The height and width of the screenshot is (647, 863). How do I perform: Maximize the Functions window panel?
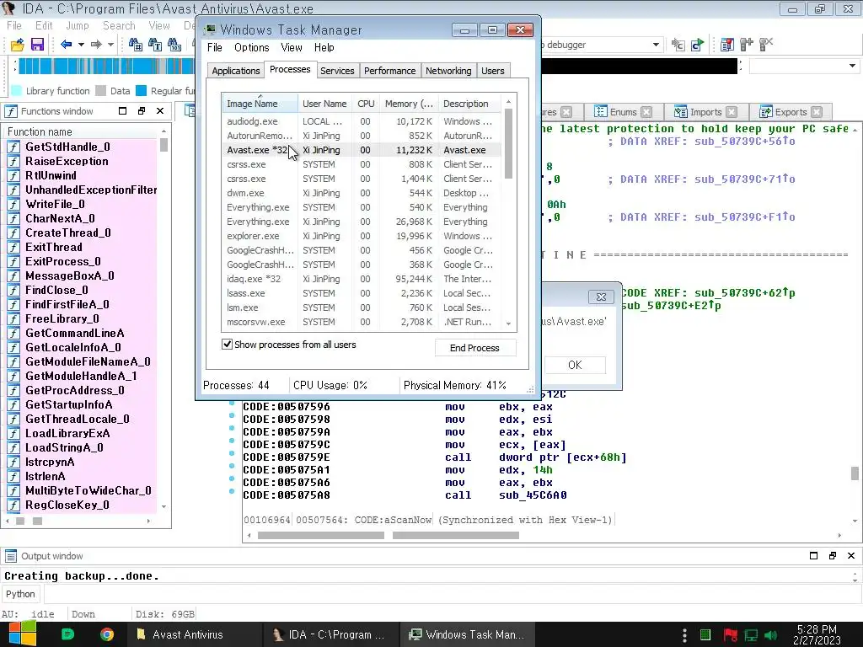(123, 111)
